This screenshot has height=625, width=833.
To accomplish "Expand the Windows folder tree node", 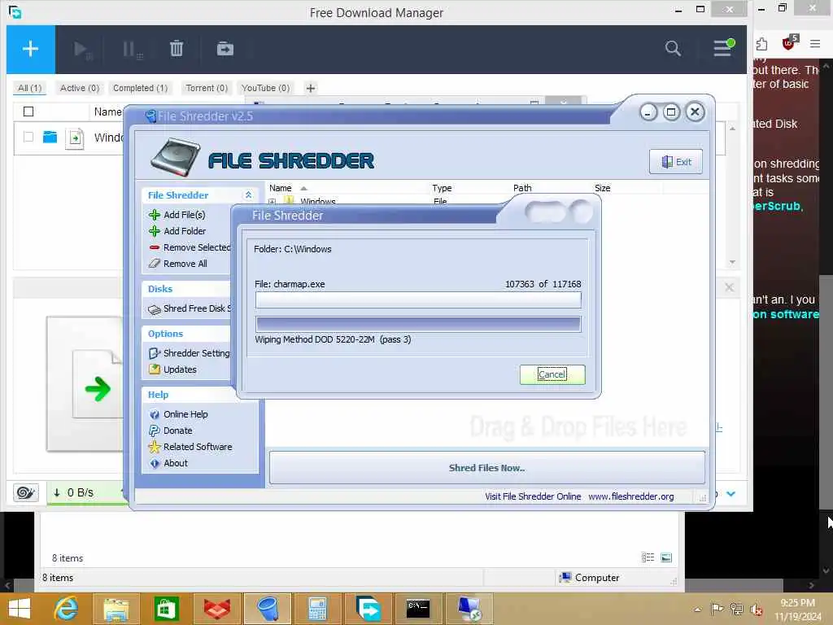I will pos(272,202).
